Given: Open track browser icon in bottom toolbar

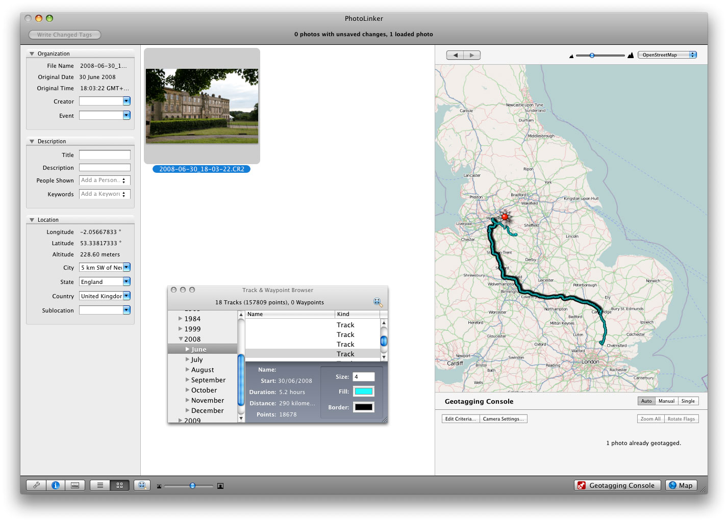Looking at the screenshot, I should (142, 485).
